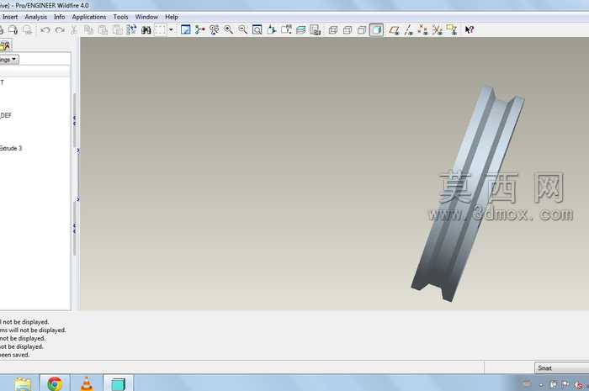Switch to Shading display style
Image resolution: width=589 pixels, height=391 pixels.
[376, 30]
